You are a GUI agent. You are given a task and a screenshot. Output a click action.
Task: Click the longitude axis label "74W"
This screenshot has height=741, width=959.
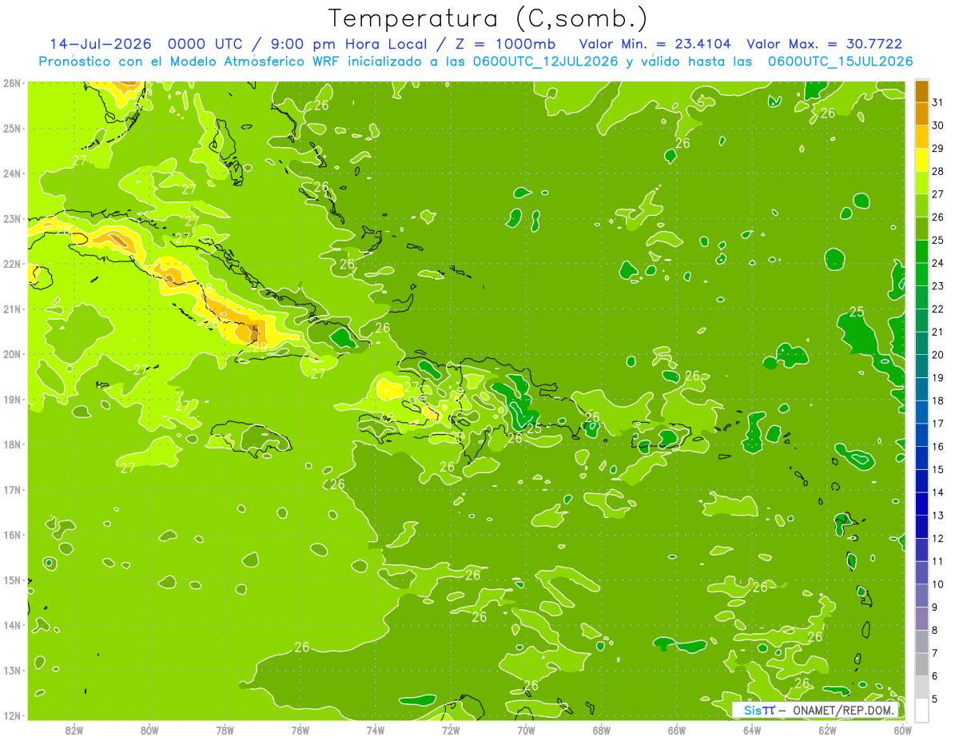coord(376,730)
